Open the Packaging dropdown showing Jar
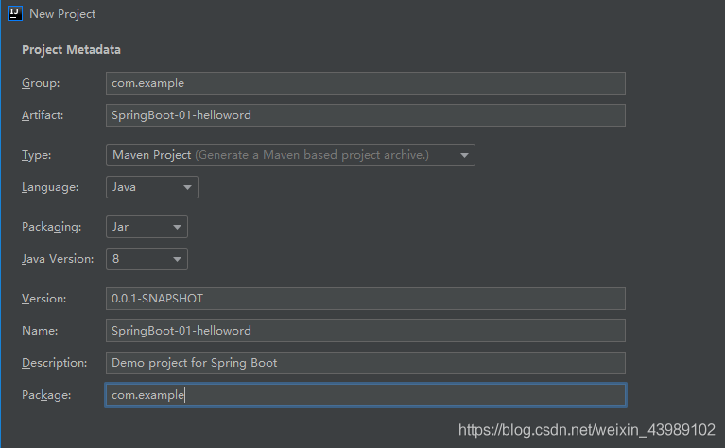The width and height of the screenshot is (725, 448). [x=147, y=227]
